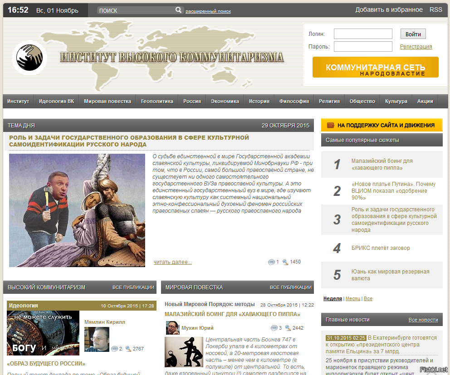Click Мухин Юрий author avatar
The height and width of the screenshot is (375, 450).
tap(172, 328)
